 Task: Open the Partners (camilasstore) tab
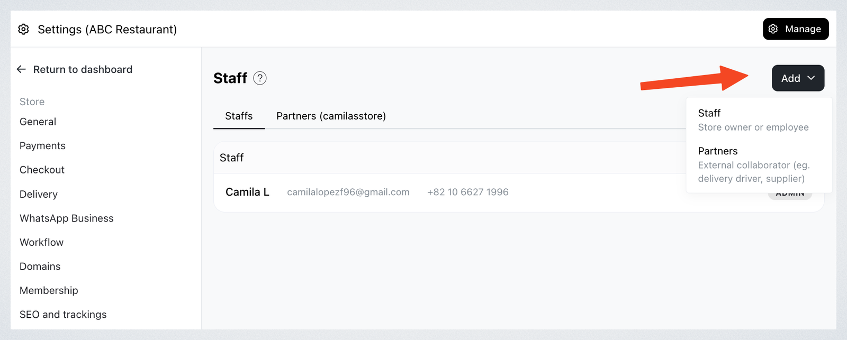point(331,116)
